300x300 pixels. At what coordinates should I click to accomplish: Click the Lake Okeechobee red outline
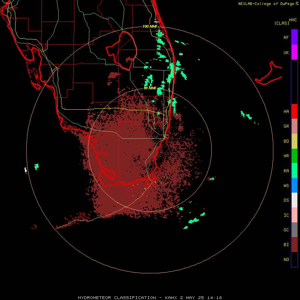[x=121, y=51]
